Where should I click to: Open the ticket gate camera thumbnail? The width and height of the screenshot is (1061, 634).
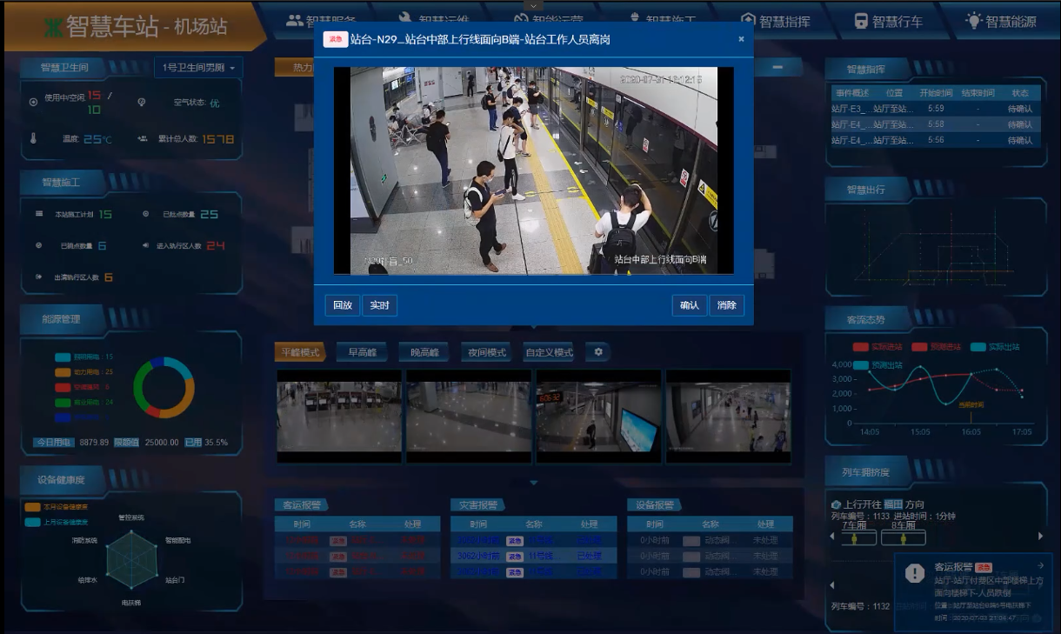point(339,416)
